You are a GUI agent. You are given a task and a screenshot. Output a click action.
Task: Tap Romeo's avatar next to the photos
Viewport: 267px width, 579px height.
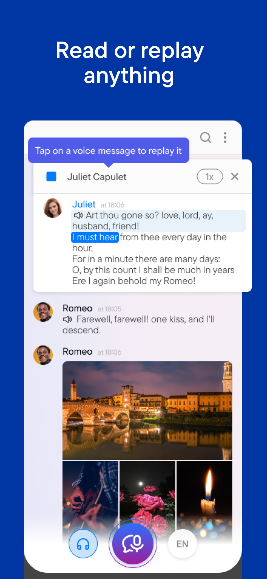click(43, 355)
